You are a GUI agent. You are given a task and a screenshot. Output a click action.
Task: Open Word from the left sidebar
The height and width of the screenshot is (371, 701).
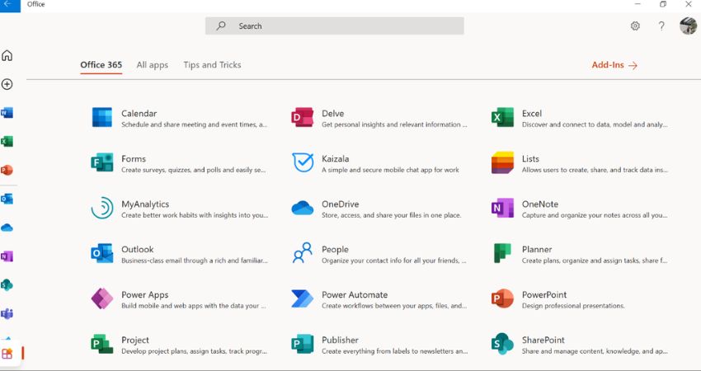pyautogui.click(x=7, y=113)
